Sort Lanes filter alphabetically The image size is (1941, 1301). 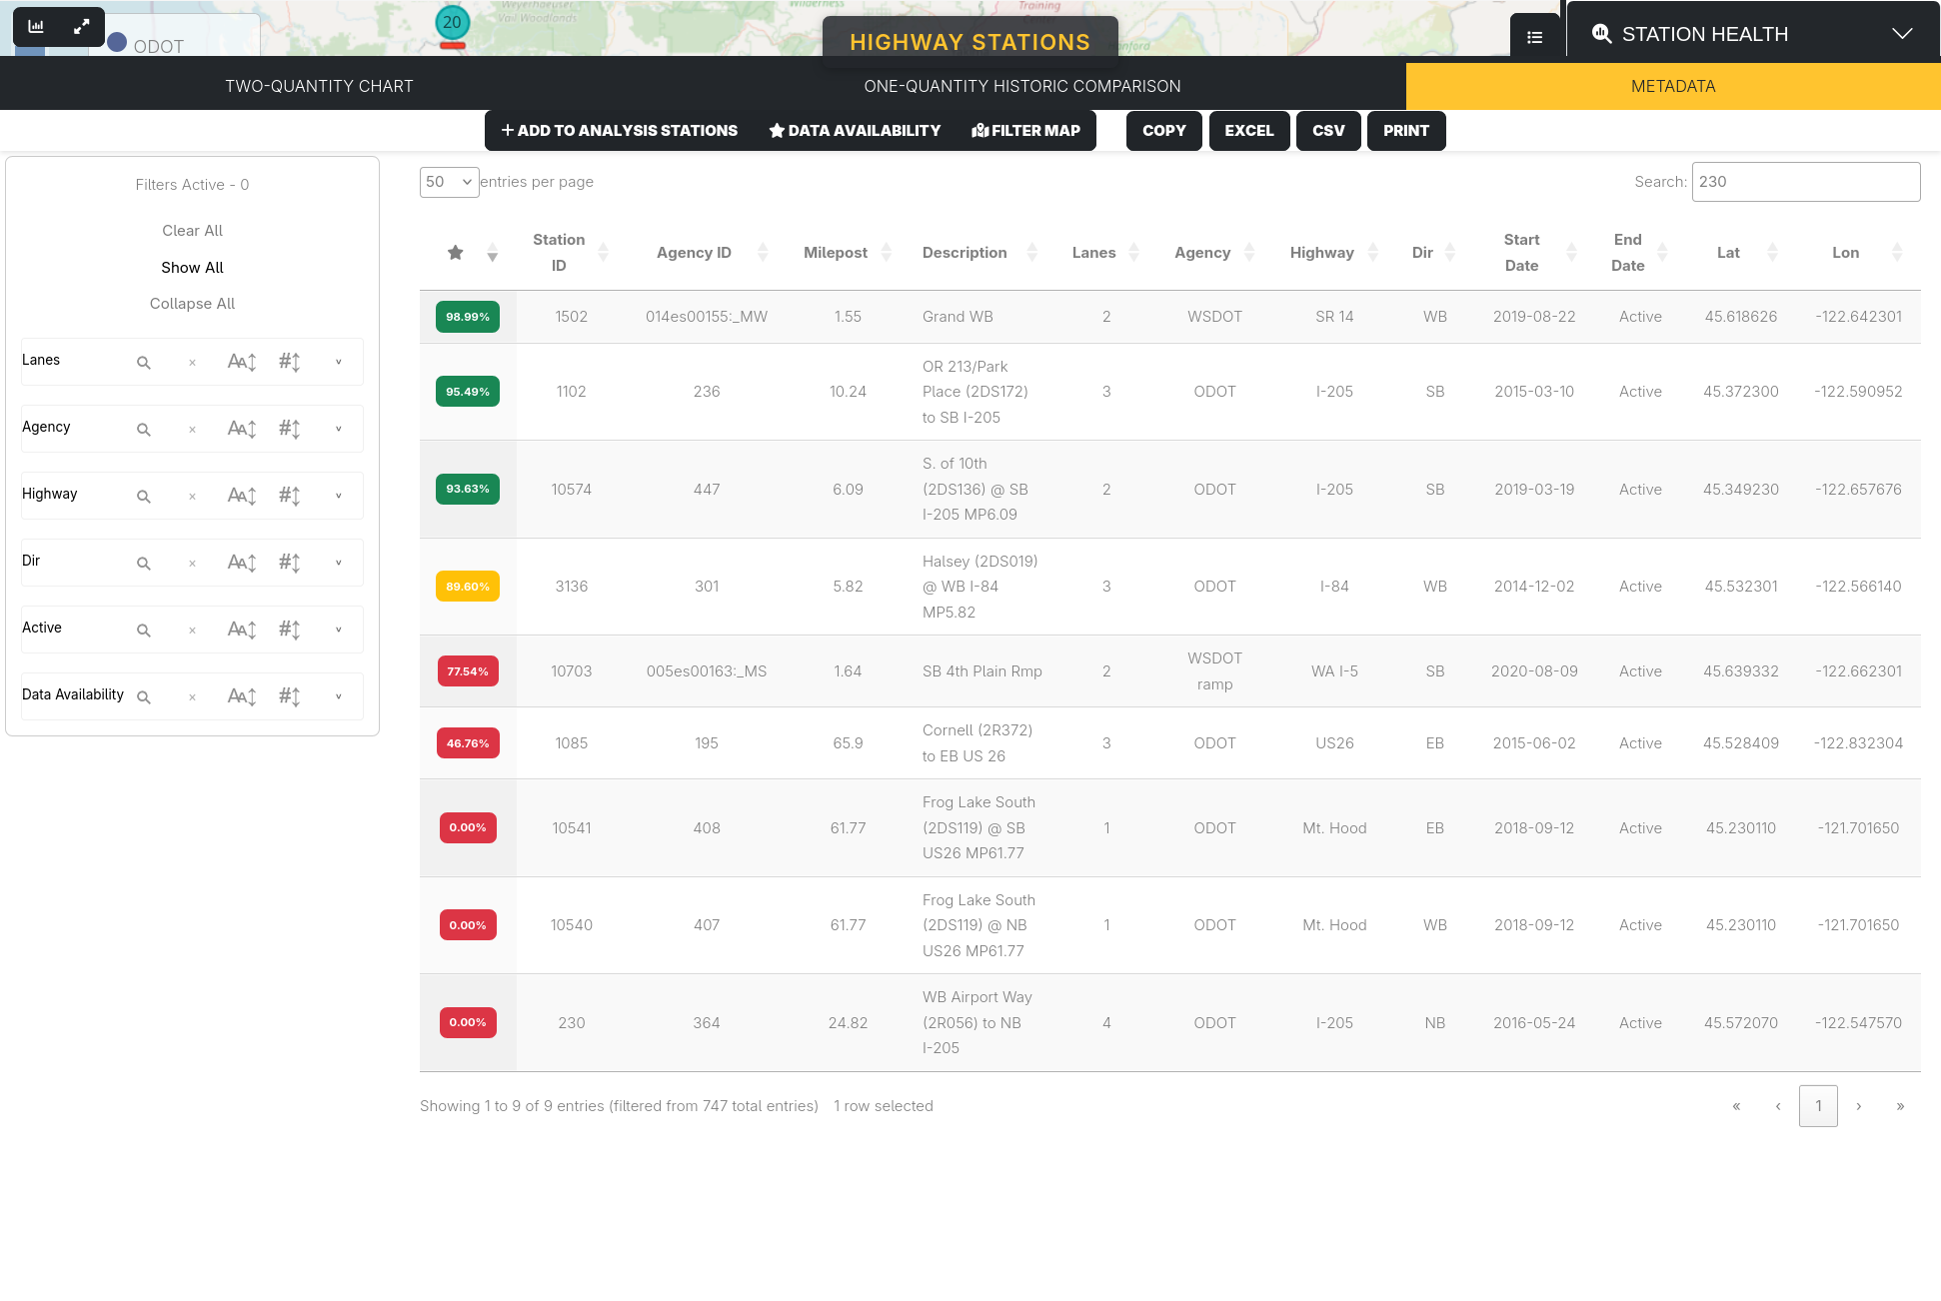(242, 362)
